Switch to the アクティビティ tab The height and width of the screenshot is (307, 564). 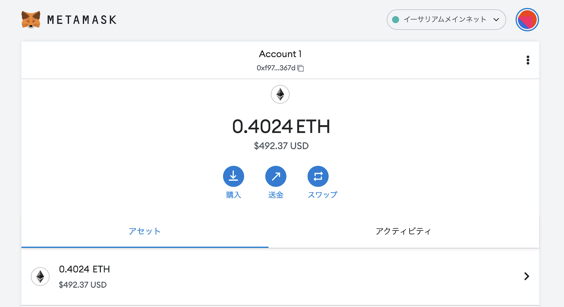pyautogui.click(x=403, y=231)
